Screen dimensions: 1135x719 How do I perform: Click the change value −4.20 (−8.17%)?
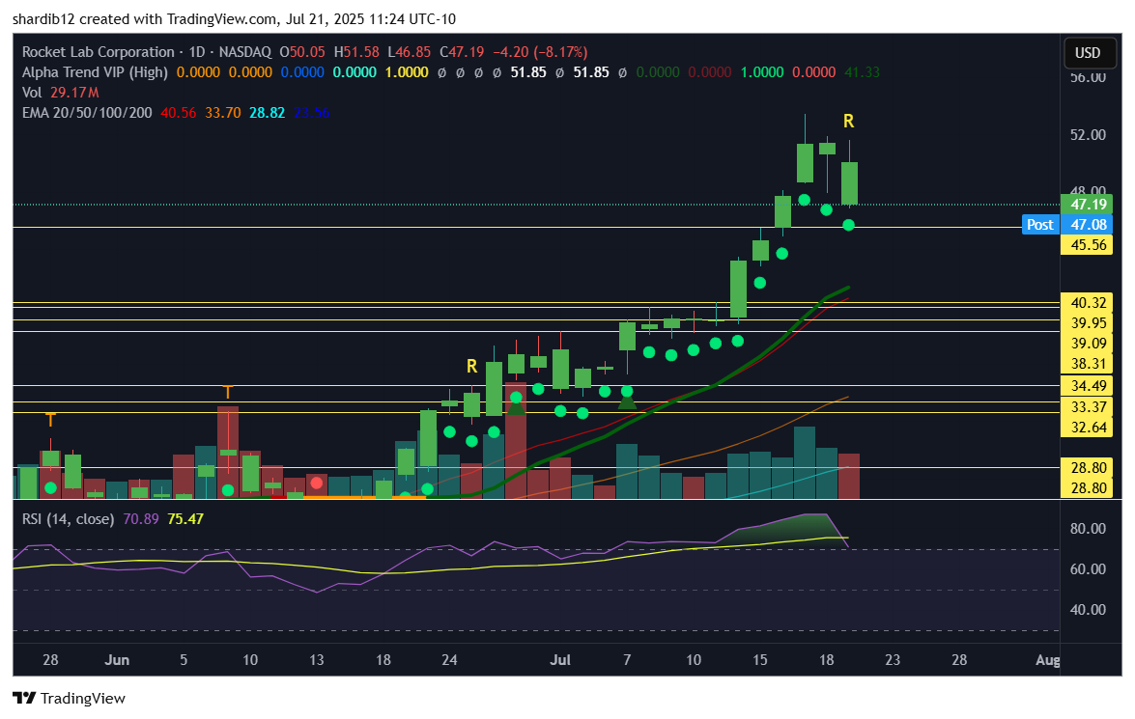click(540, 52)
